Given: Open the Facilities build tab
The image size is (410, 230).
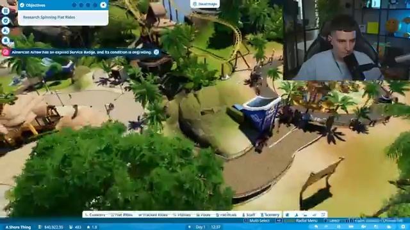Looking at the screenshot, I should click(x=226, y=215).
